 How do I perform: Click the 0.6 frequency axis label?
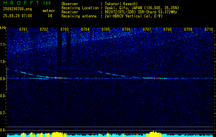coord(3,130)
